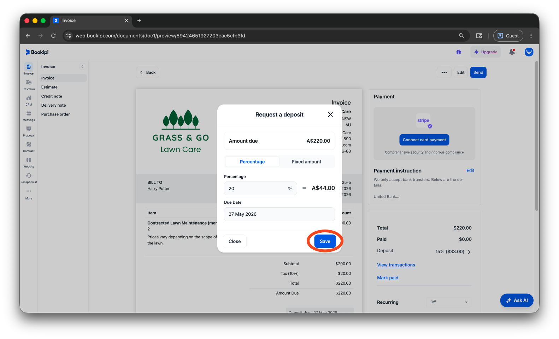Image resolution: width=559 pixels, height=339 pixels.
Task: Open the notifications bell
Action: [x=512, y=52]
